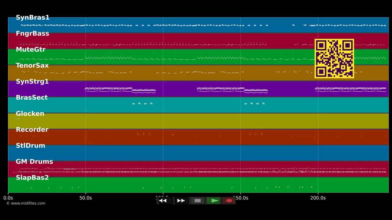
Task: Select the FngrBass track label
Action: 32,34
